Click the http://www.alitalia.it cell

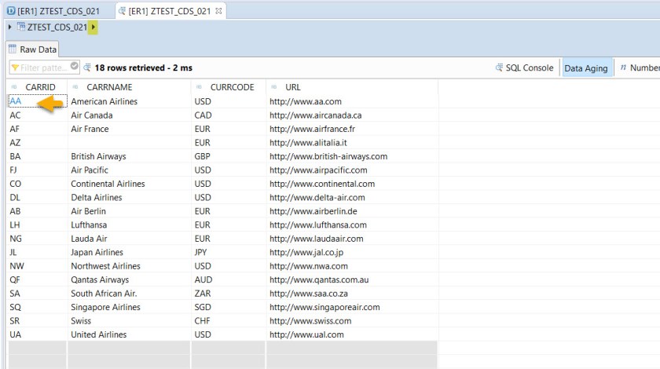(x=352, y=143)
